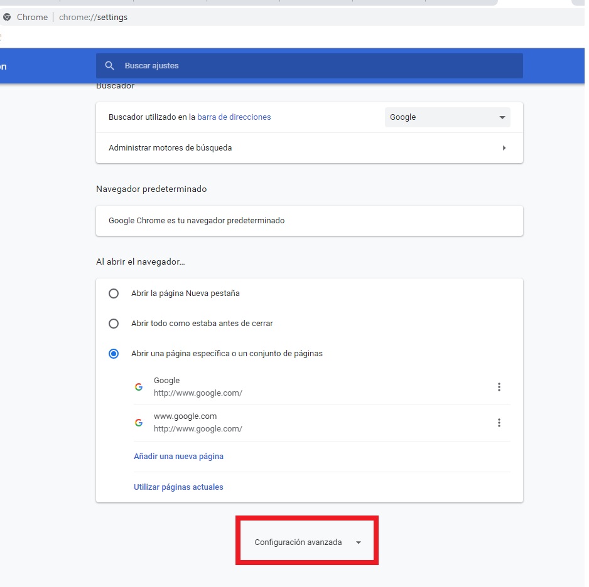Click the 'Navegador predeterminado' heading
The height and width of the screenshot is (587, 589).
[x=151, y=189]
